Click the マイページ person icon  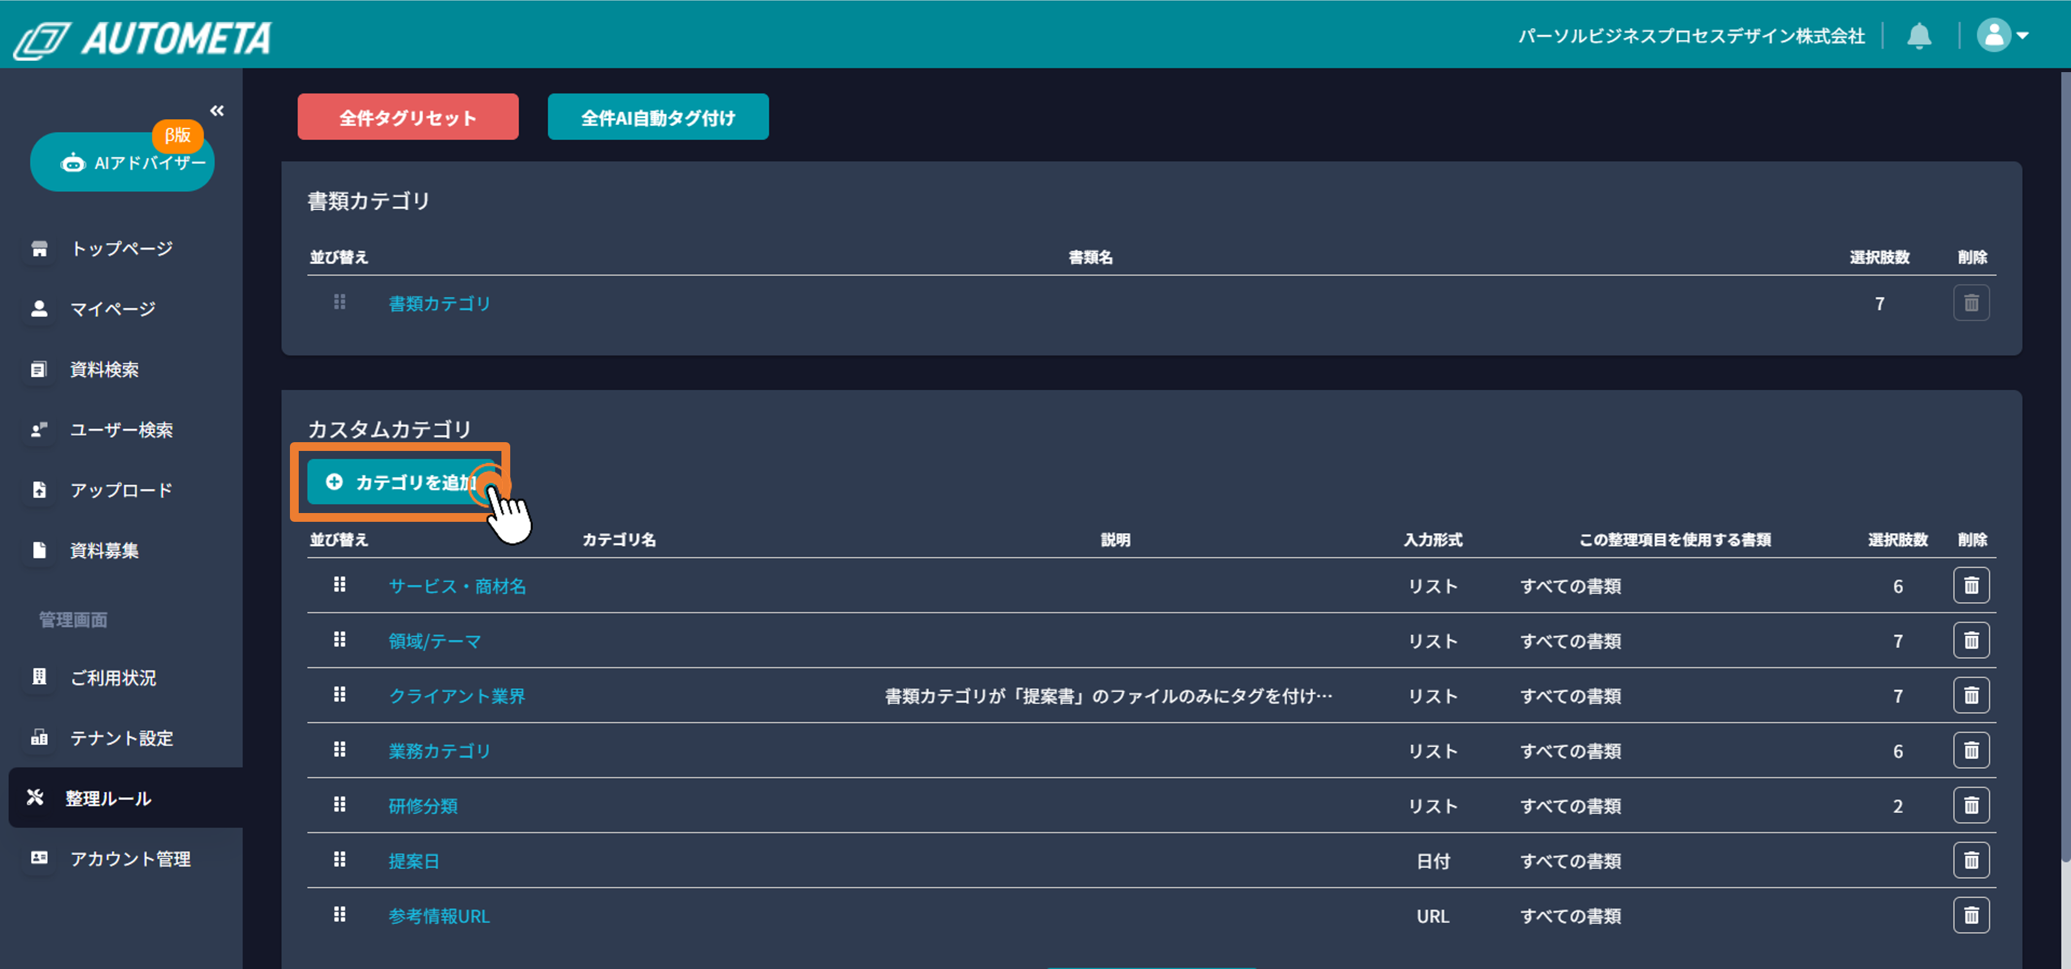pyautogui.click(x=38, y=309)
